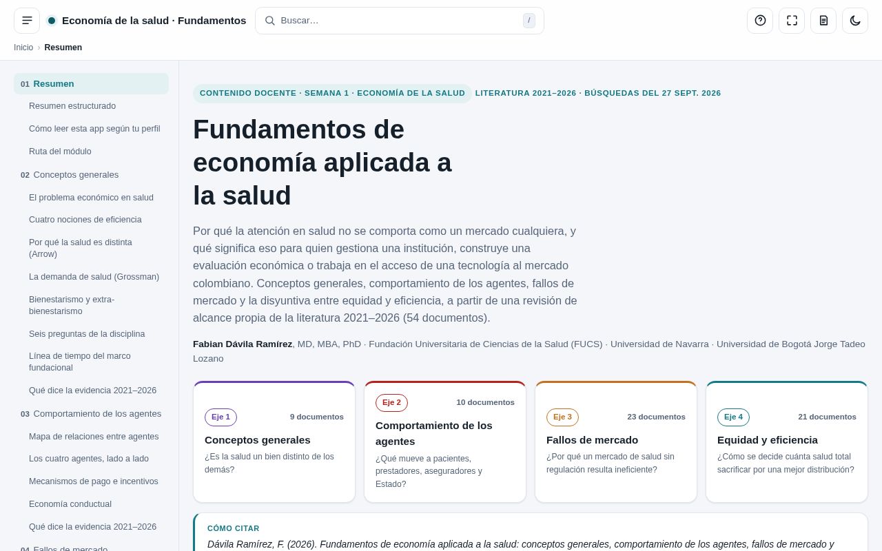Go to Inicio breadcrumb

coord(23,48)
